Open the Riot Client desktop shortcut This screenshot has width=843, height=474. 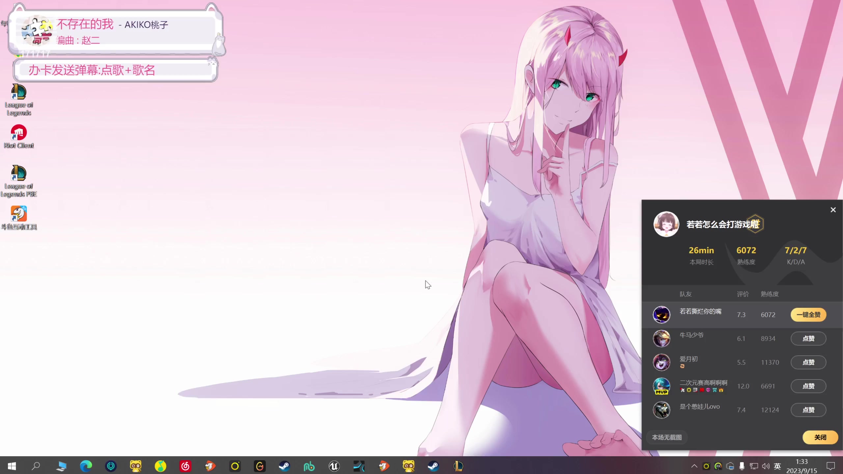[19, 136]
